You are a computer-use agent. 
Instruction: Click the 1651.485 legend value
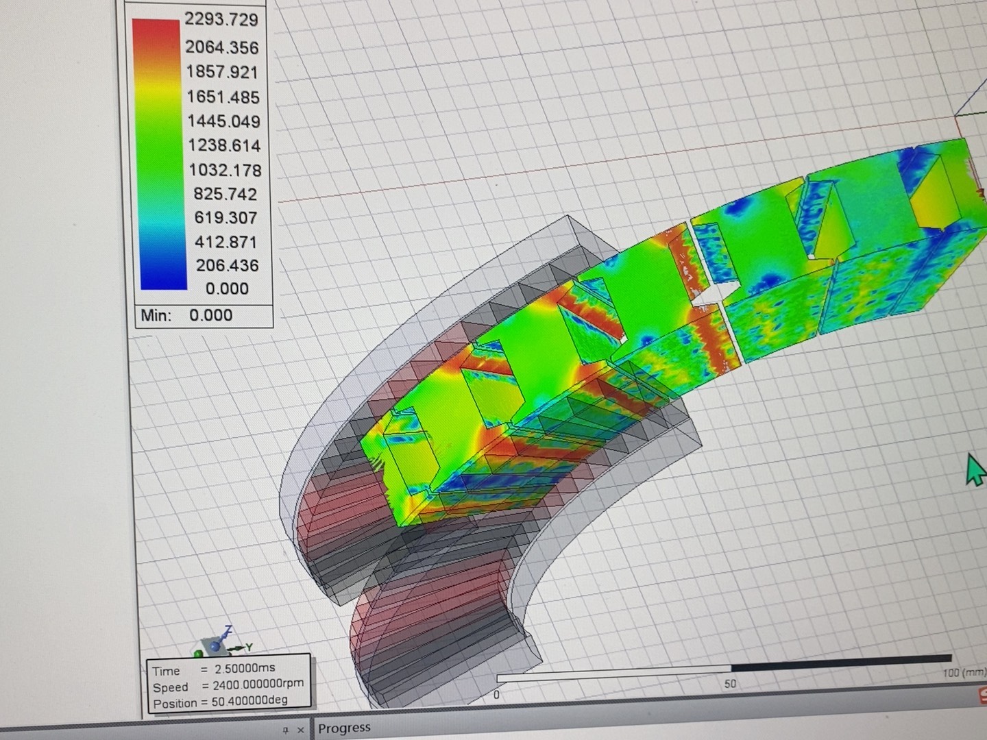(223, 97)
